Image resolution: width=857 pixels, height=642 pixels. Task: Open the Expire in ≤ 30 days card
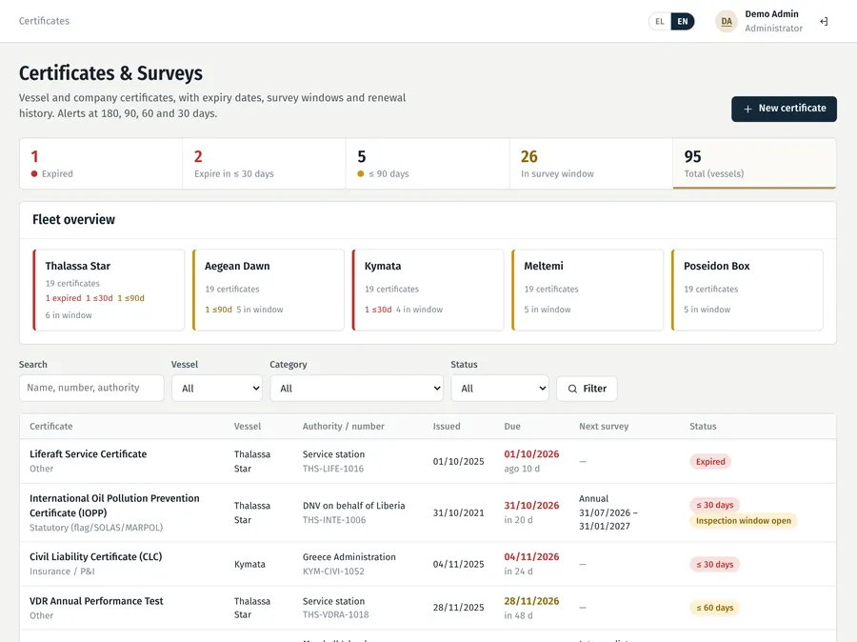264,164
